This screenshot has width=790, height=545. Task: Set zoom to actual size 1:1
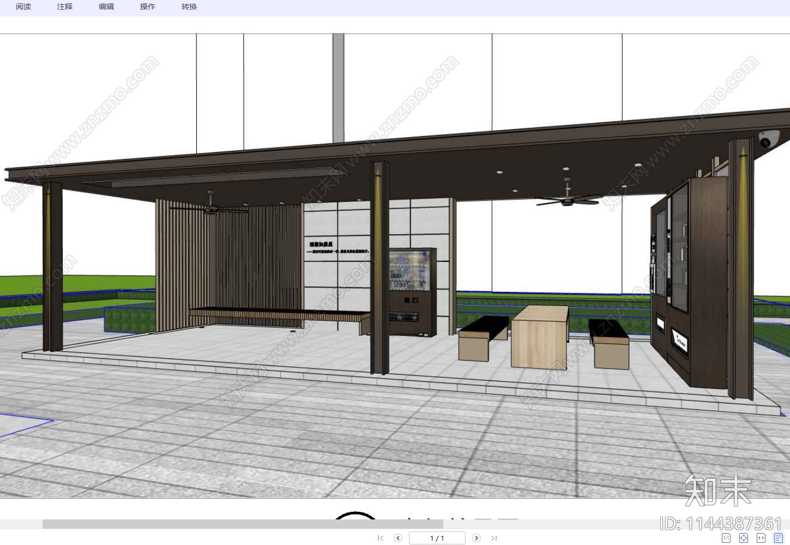click(726, 538)
